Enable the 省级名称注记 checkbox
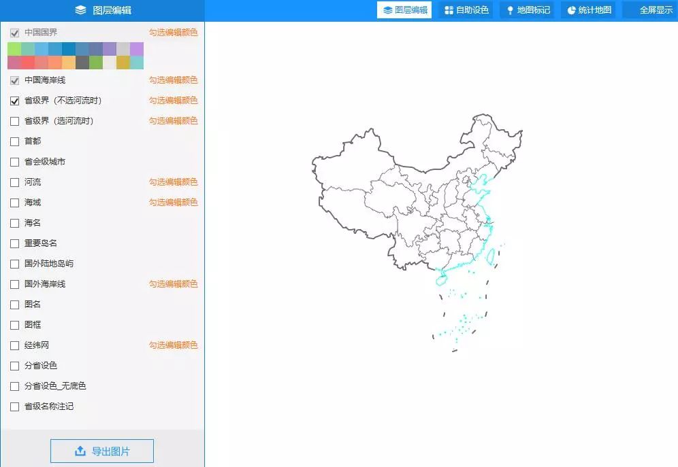Screen dimensions: 678x467 [15, 407]
